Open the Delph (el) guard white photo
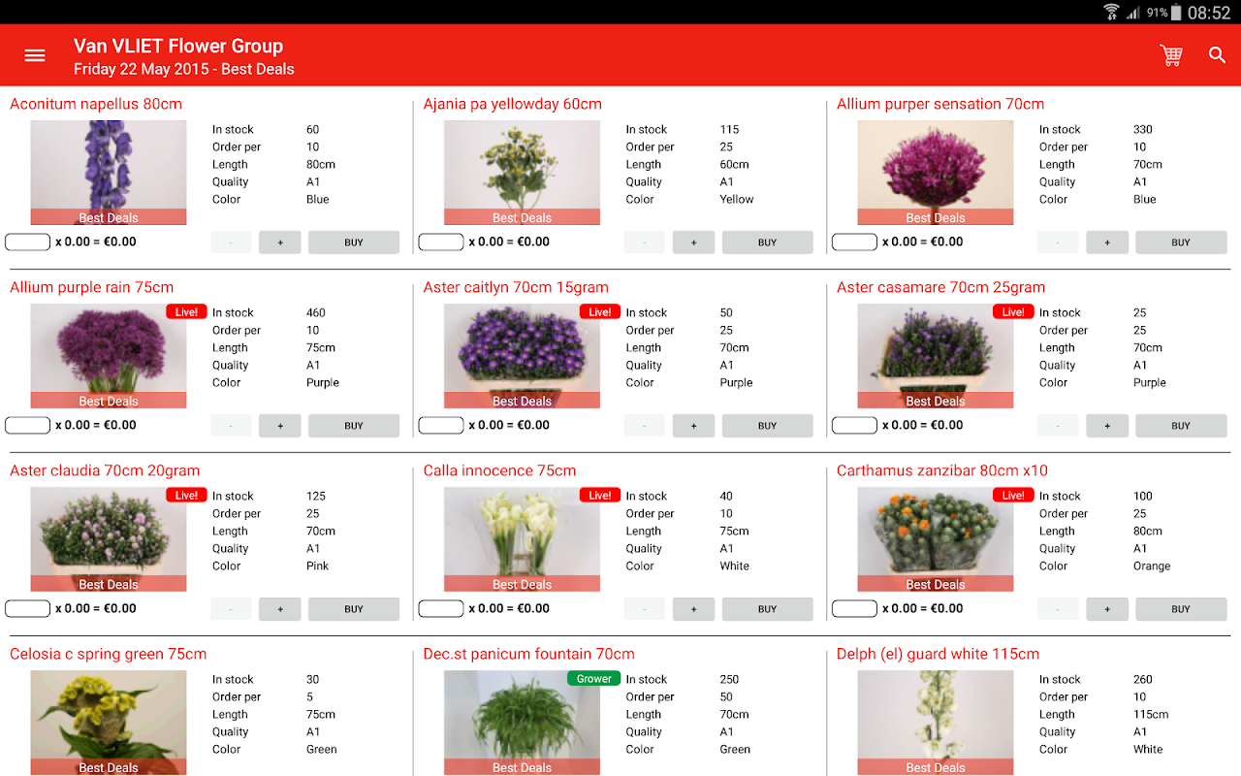This screenshot has height=776, width=1241. click(936, 723)
